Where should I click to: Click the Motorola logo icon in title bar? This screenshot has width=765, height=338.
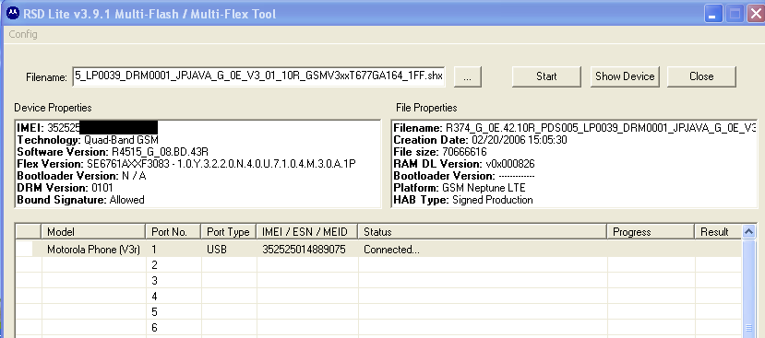(13, 14)
